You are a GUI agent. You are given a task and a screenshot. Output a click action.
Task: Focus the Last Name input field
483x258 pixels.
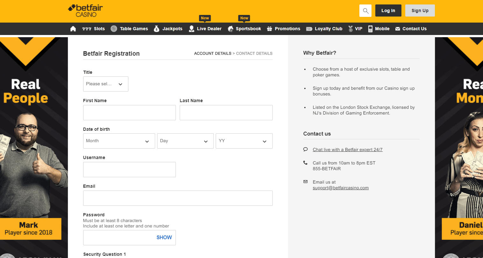point(226,113)
